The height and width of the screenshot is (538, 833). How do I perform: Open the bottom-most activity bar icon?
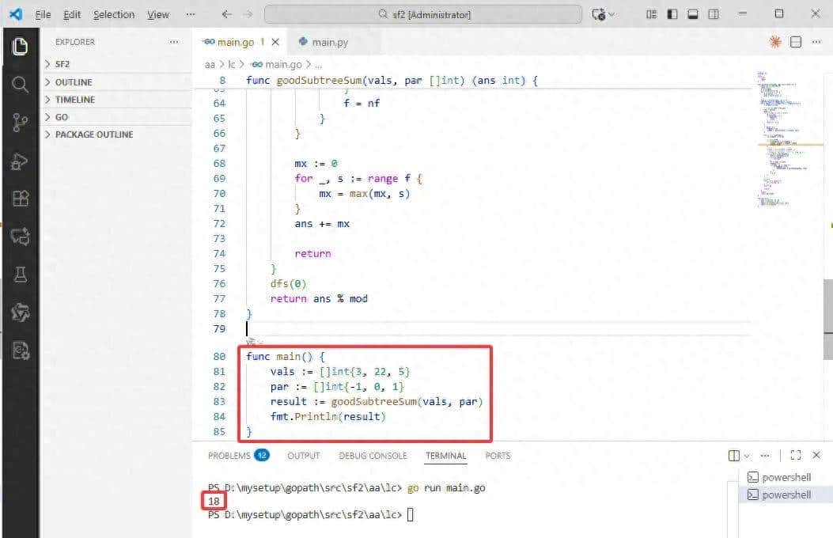click(x=20, y=350)
